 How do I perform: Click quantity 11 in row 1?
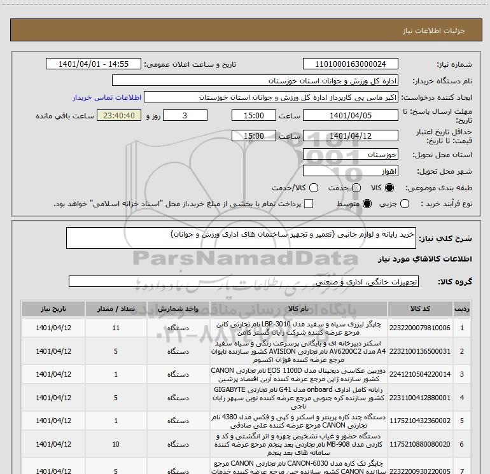pos(116,328)
